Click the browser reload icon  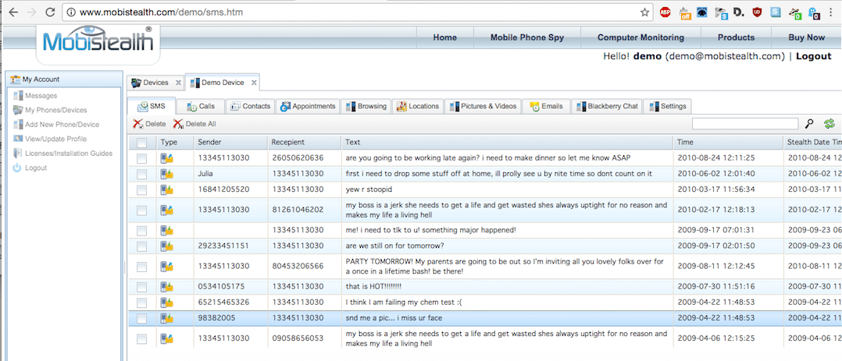click(x=50, y=12)
